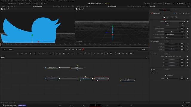This screenshot has height=107, width=191.
Task: Toggle loop playback button
Action: pos(83,49)
